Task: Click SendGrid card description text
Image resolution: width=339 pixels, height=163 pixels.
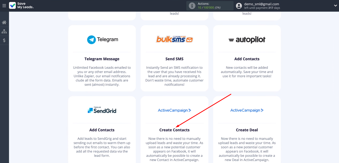Action: click(102, 147)
